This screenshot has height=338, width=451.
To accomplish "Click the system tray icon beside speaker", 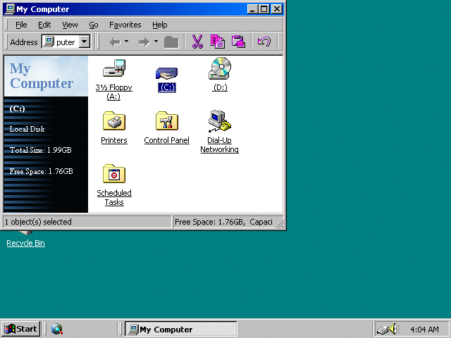I will coord(383,330).
